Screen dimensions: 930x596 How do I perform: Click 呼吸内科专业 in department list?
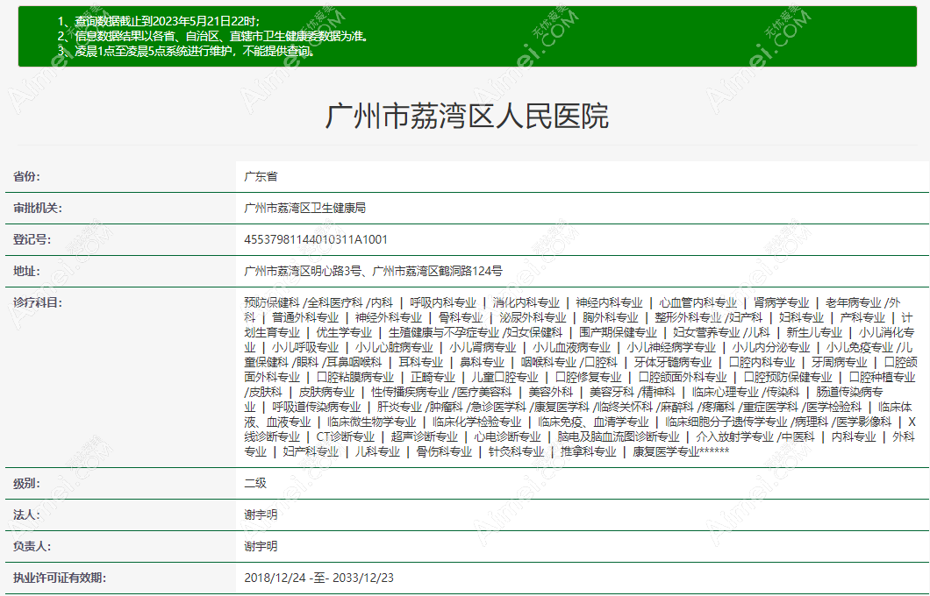click(443, 302)
